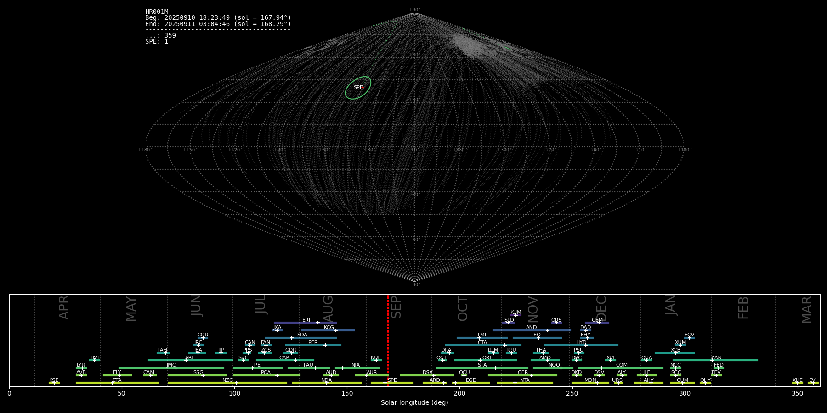Click the '150' solar longitude tick label
Image resolution: width=827 pixels, height=413 pixels.
click(x=347, y=393)
